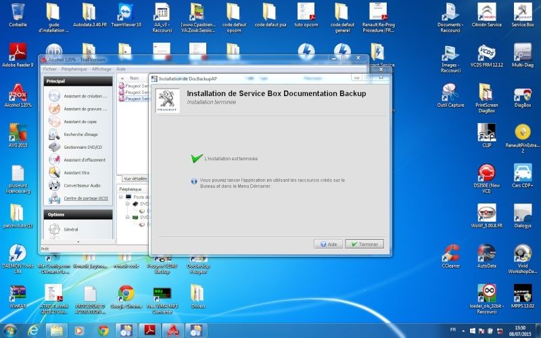
Task: Open Chrome from the taskbar
Action: 103,331
